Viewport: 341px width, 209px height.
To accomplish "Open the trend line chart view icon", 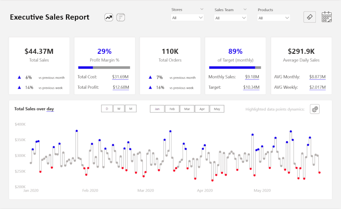I will click(x=109, y=17).
